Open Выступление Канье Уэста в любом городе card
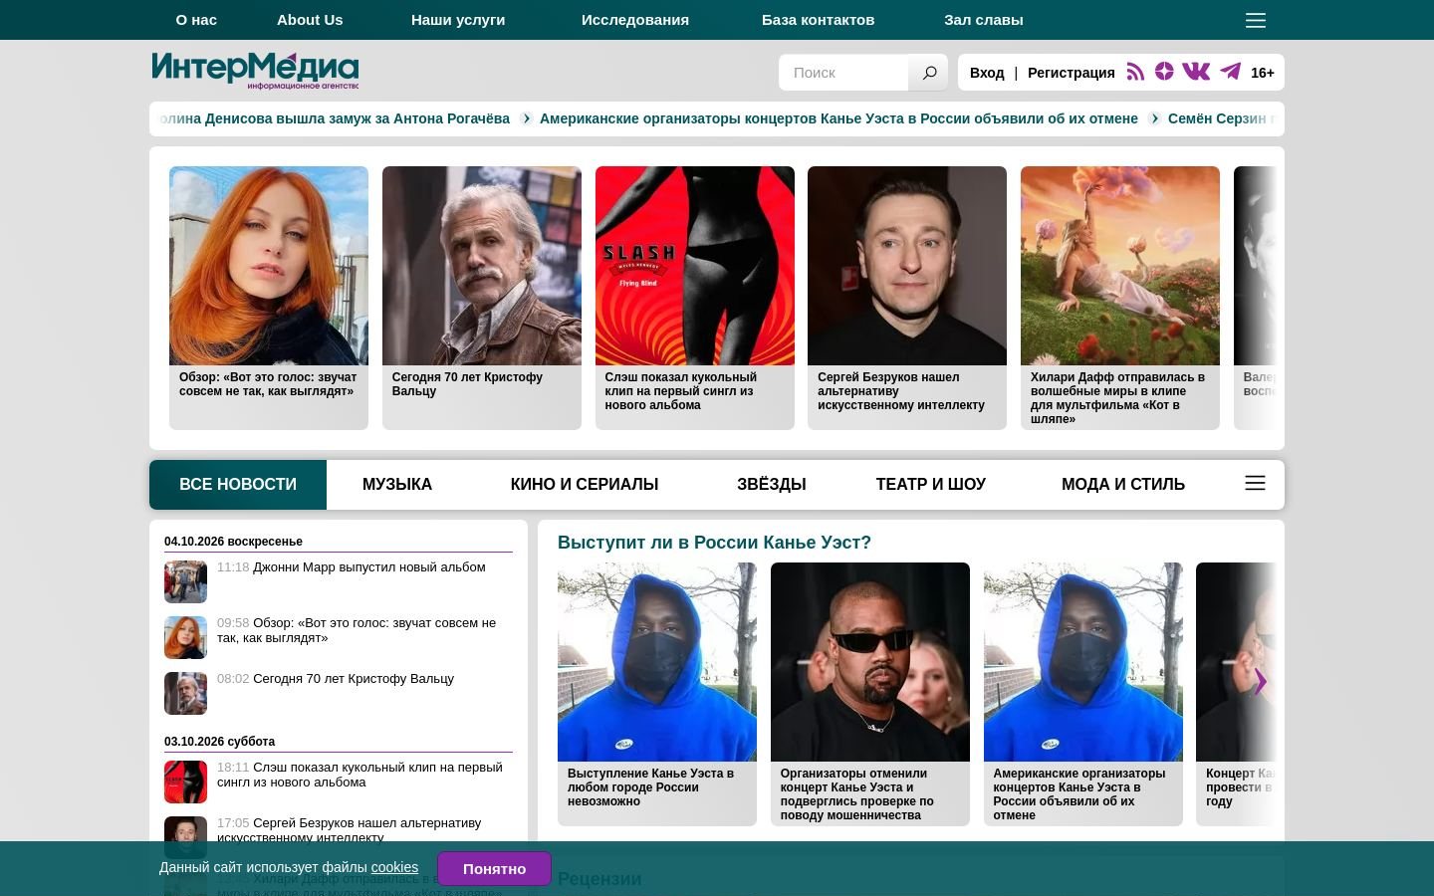The height and width of the screenshot is (896, 1434). click(x=657, y=694)
